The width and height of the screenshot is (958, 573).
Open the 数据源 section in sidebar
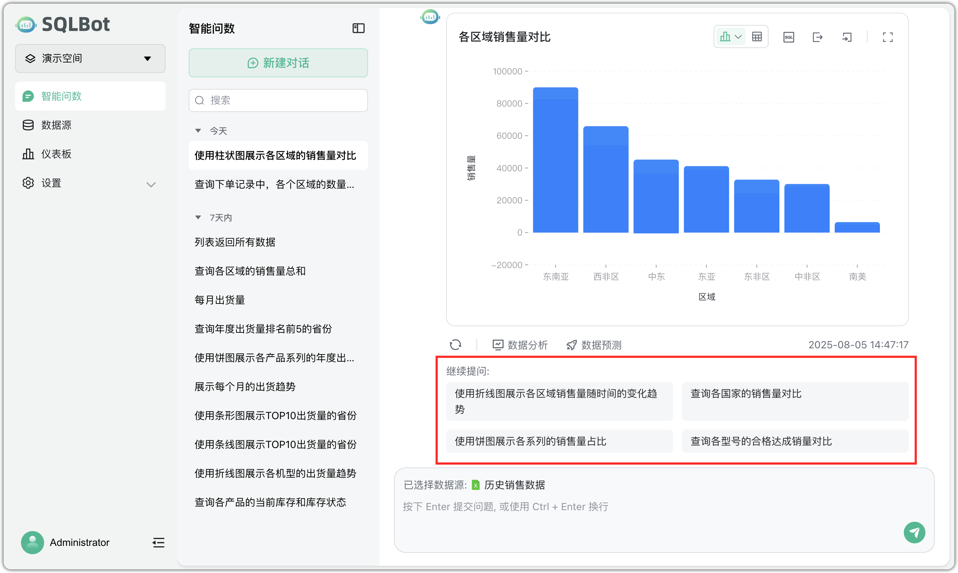click(x=56, y=125)
